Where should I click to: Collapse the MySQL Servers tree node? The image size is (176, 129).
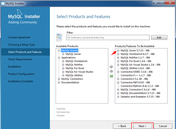[x=59, y=51]
